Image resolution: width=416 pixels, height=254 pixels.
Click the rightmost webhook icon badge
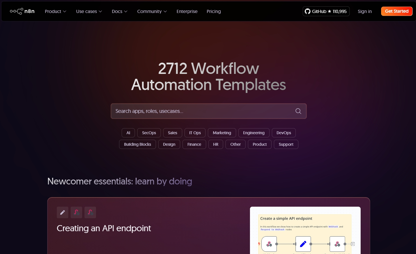[x=90, y=212]
